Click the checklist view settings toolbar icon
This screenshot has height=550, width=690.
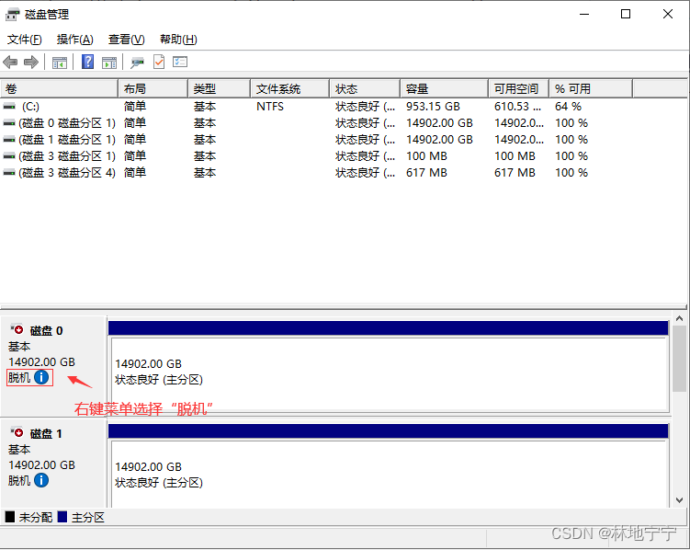point(180,62)
